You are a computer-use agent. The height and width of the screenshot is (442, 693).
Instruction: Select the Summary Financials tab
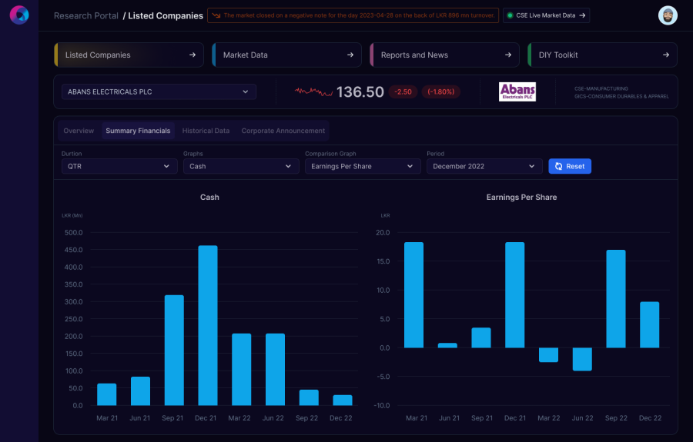[x=138, y=131]
